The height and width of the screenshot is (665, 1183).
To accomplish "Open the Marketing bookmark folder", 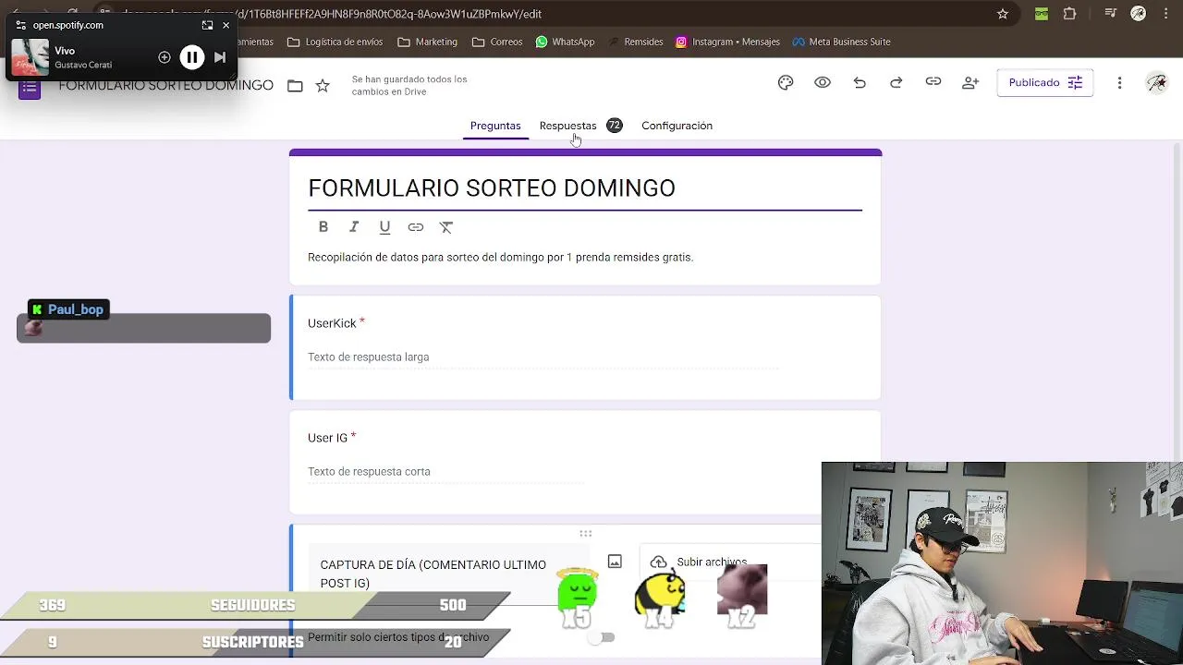I will [x=427, y=42].
